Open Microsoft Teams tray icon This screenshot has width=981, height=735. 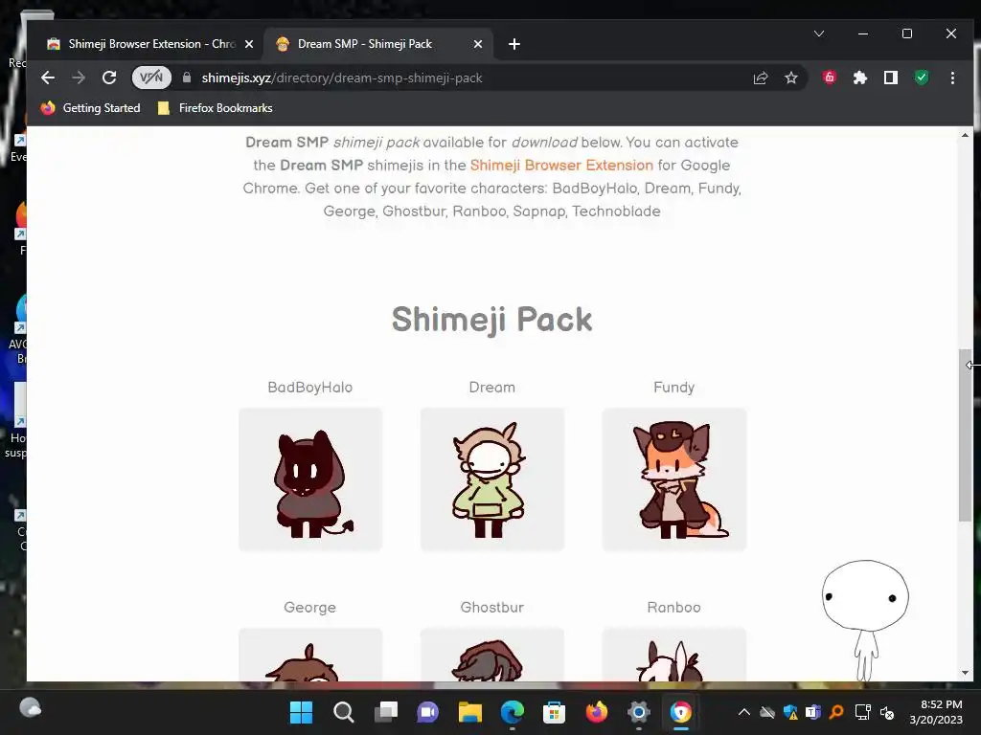[x=813, y=712]
